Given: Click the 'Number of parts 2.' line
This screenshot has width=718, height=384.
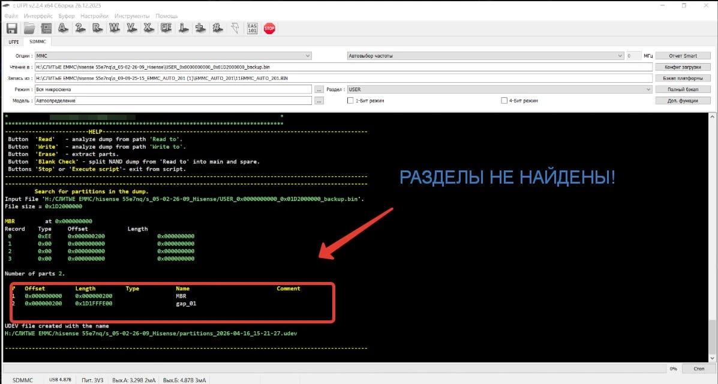Looking at the screenshot, I should [x=35, y=274].
